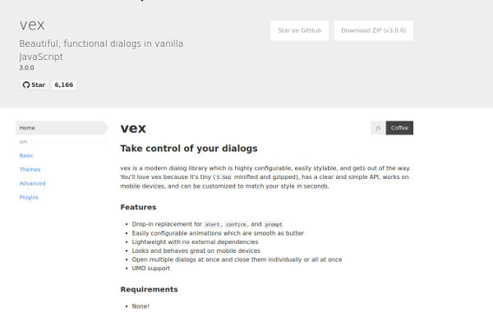Click the confirm inline code snippet
493x312 pixels.
click(x=236, y=225)
